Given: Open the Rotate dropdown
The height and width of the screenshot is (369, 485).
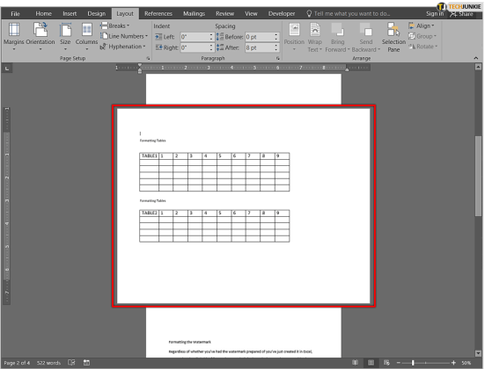Looking at the screenshot, I should (423, 47).
